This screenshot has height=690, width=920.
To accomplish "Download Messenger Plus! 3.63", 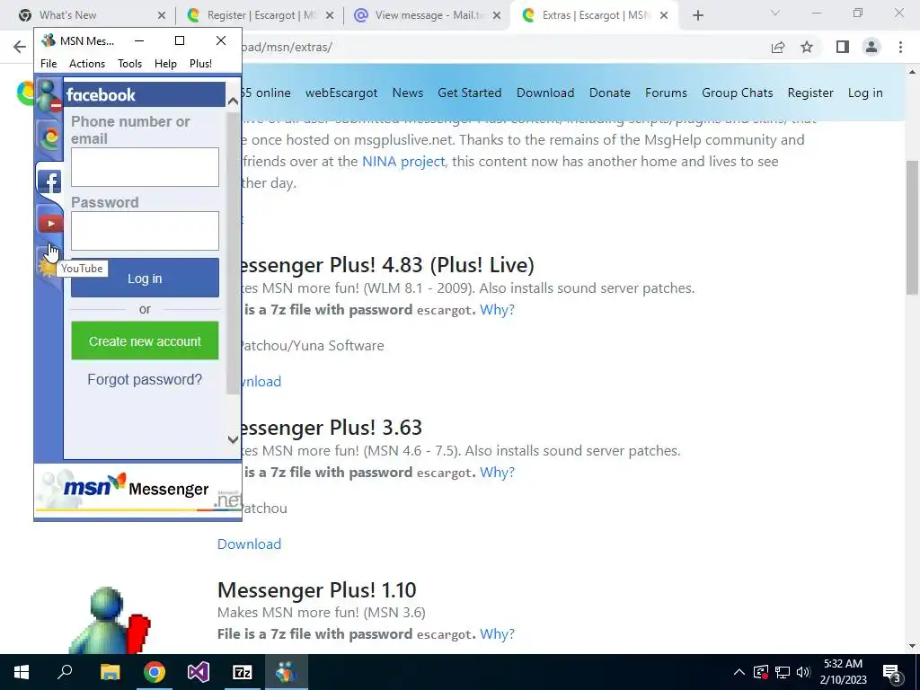I will pyautogui.click(x=250, y=544).
